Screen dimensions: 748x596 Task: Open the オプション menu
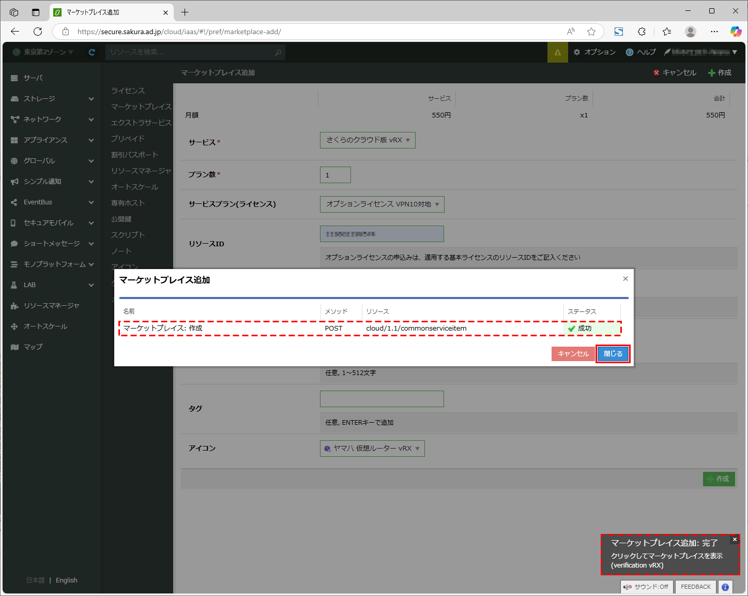tap(594, 52)
